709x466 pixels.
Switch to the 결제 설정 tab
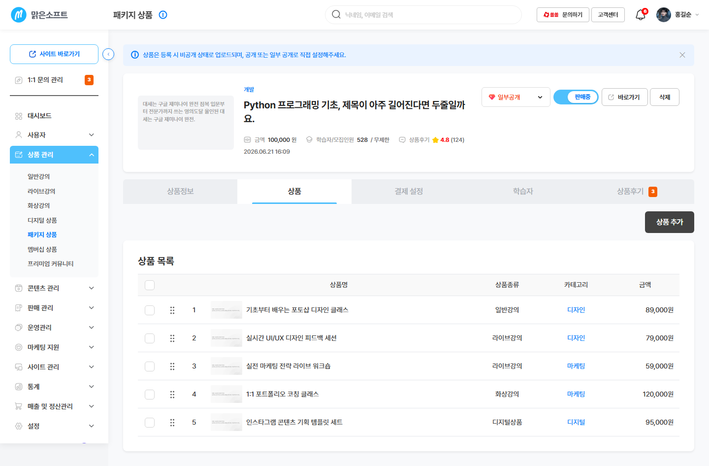(409, 192)
